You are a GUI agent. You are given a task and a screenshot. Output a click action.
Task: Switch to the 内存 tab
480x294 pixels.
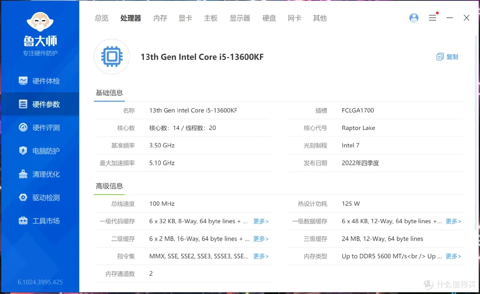coord(160,18)
